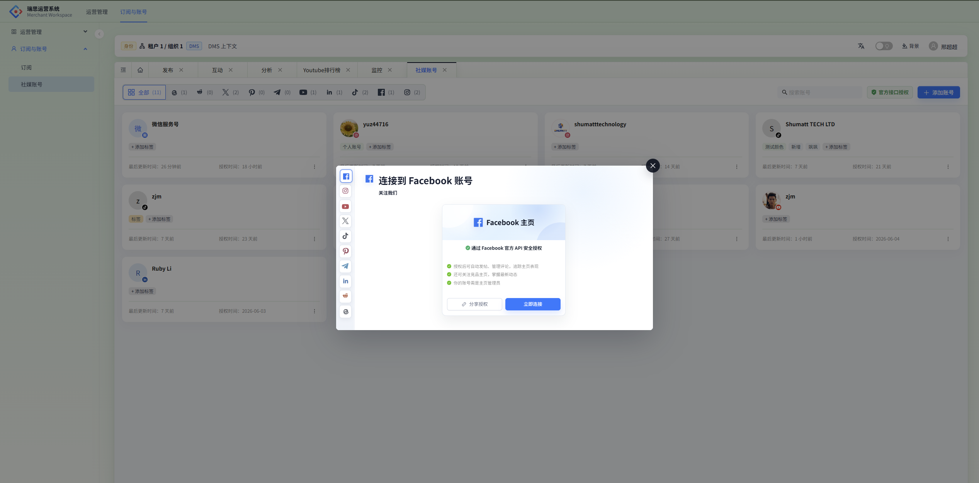Image resolution: width=979 pixels, height=483 pixels.
Task: Click the 官方接口授权 button
Action: coord(890,92)
